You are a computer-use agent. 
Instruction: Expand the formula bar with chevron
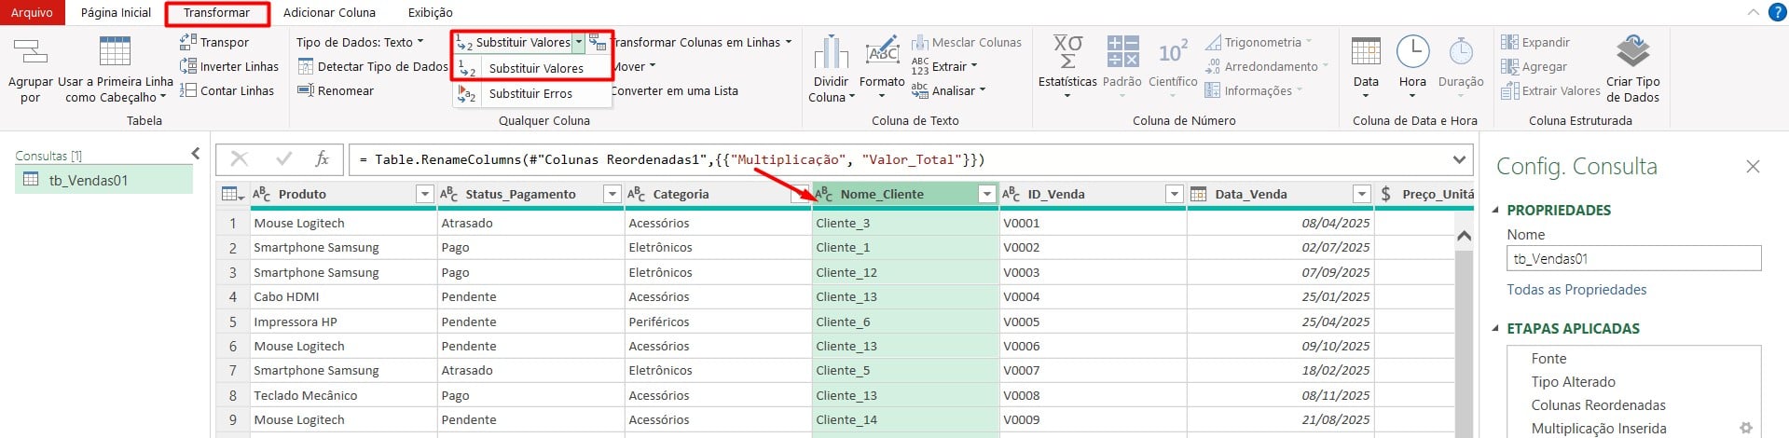[1459, 159]
